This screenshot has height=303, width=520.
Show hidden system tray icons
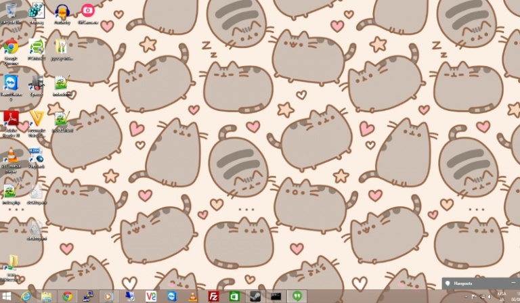pyautogui.click(x=466, y=296)
